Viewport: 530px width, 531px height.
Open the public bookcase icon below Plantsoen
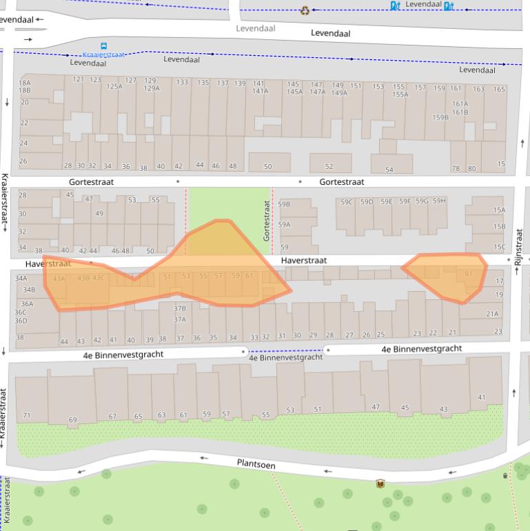pyautogui.click(x=380, y=484)
